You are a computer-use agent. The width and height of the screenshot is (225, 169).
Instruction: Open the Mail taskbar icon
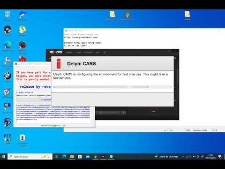point(88,156)
